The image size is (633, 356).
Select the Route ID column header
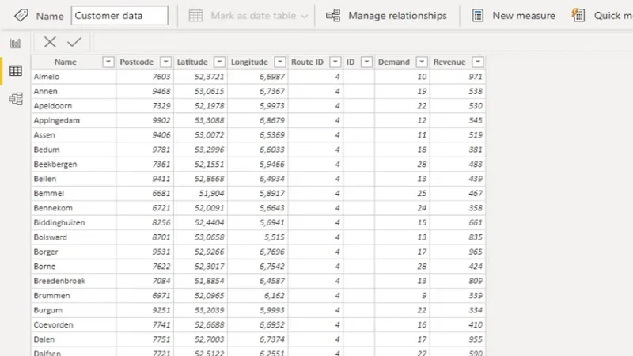[307, 62]
